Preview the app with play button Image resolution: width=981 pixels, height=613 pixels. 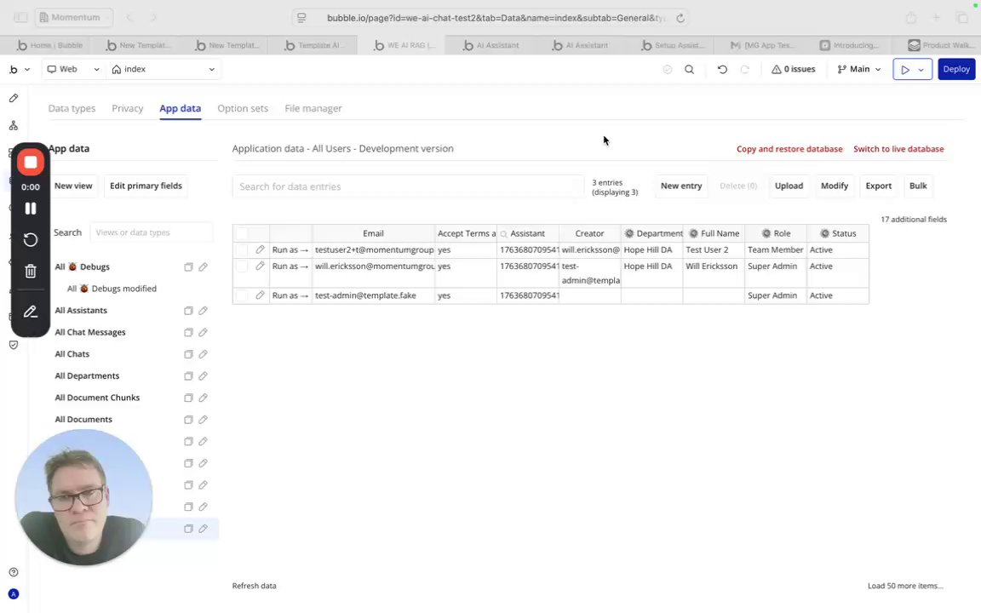click(904, 70)
